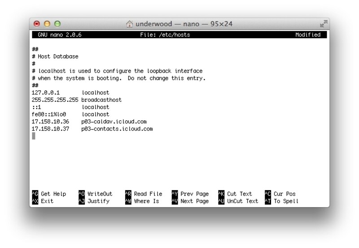The width and height of the screenshot is (359, 248).
Task: Click the 17.158.10.37 IP address entry
Action: coord(50,129)
